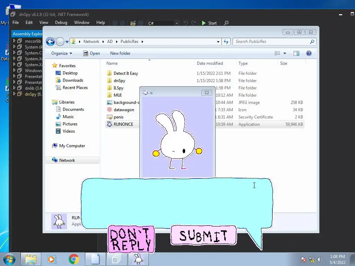355x266 pixels.
Task: Click the Back arrow in the file dialog
Action: tap(50, 42)
